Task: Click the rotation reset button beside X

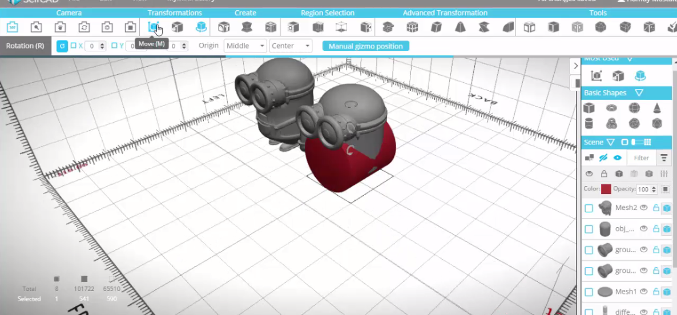Action: (62, 45)
